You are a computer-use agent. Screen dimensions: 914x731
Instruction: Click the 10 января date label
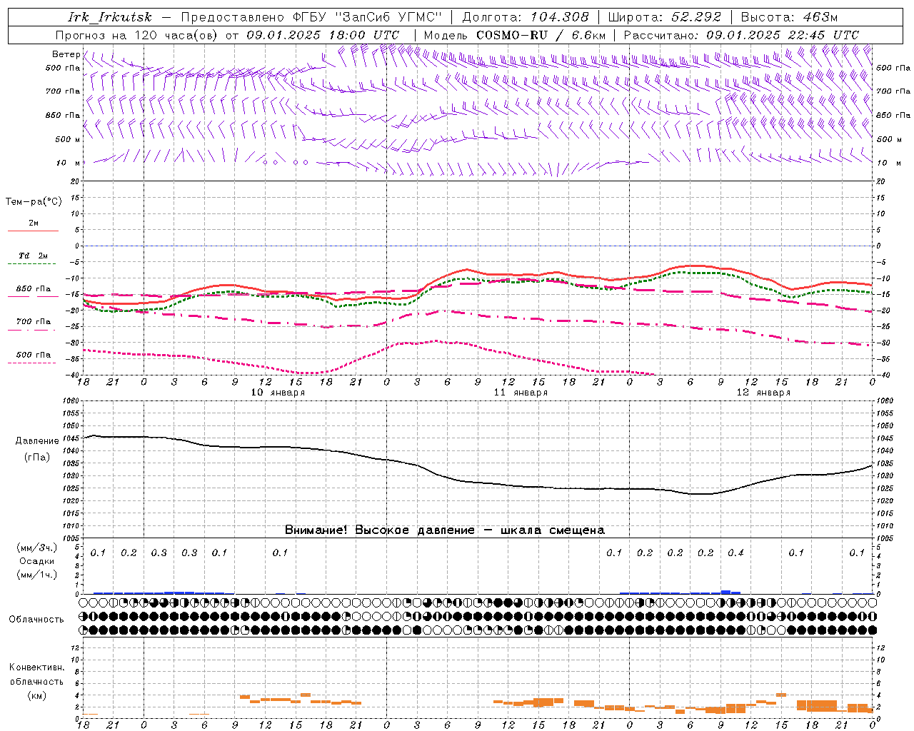[x=278, y=393]
